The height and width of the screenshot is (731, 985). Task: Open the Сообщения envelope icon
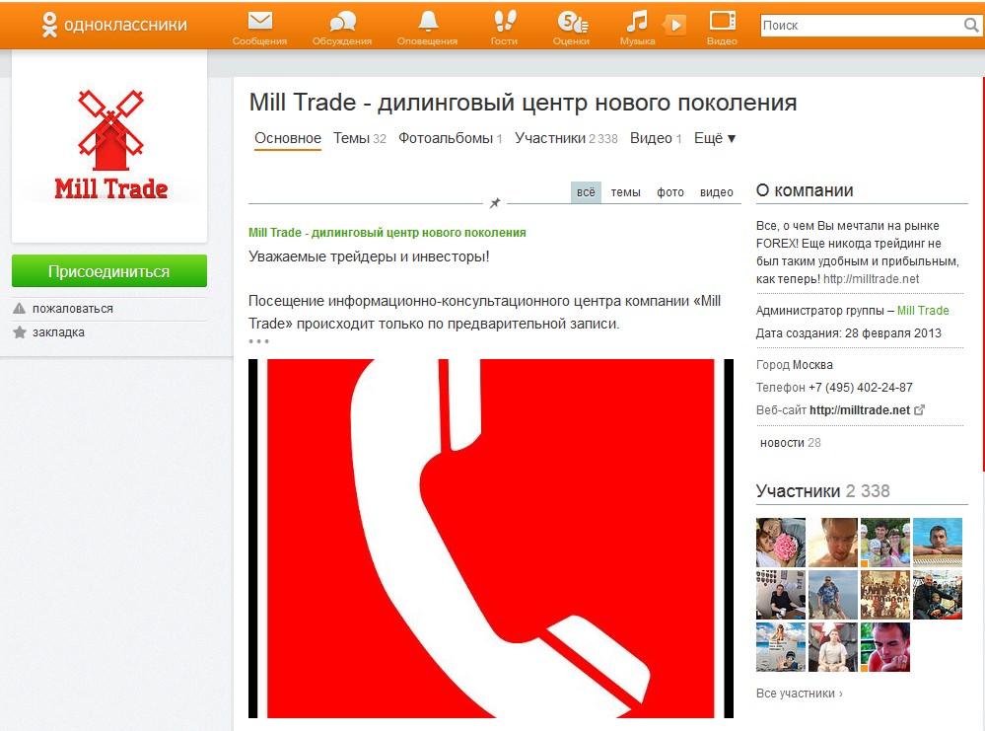(259, 22)
